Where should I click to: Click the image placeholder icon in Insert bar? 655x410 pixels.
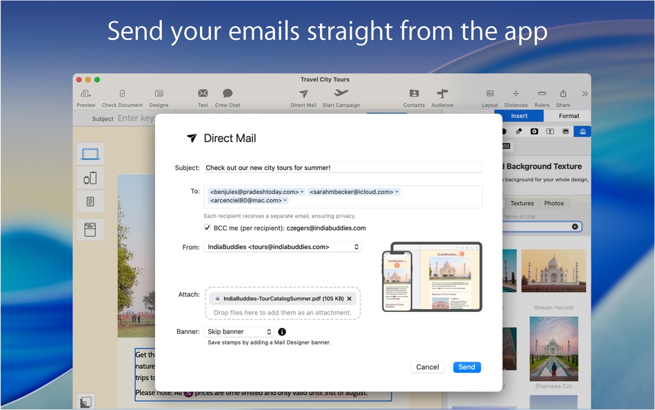pyautogui.click(x=565, y=131)
